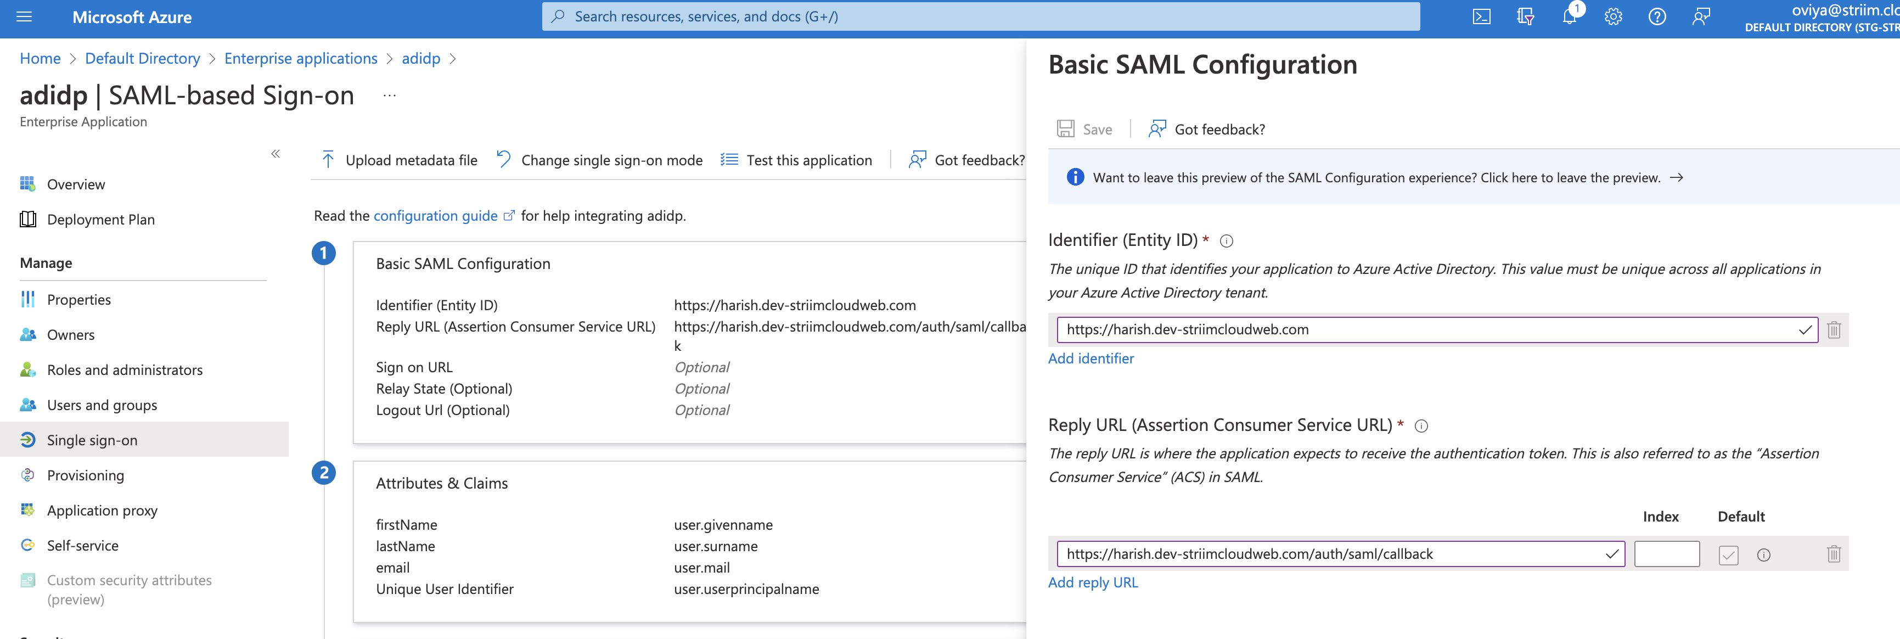Open Users and groups from the Manage menu
Screen dimensions: 1900x639
point(102,405)
